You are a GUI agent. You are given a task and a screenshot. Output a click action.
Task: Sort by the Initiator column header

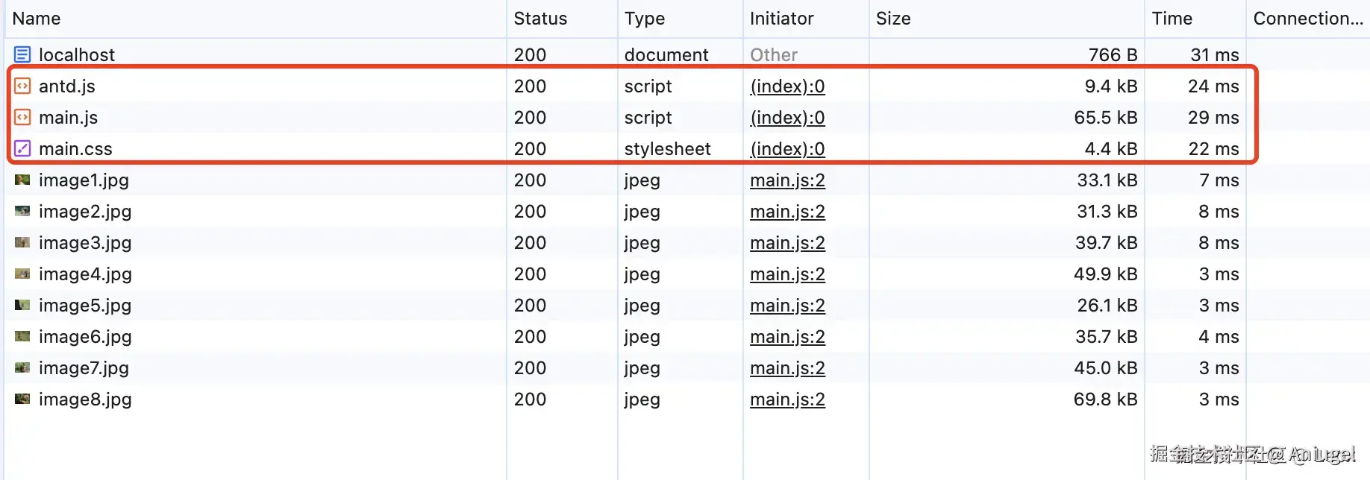[x=781, y=19]
